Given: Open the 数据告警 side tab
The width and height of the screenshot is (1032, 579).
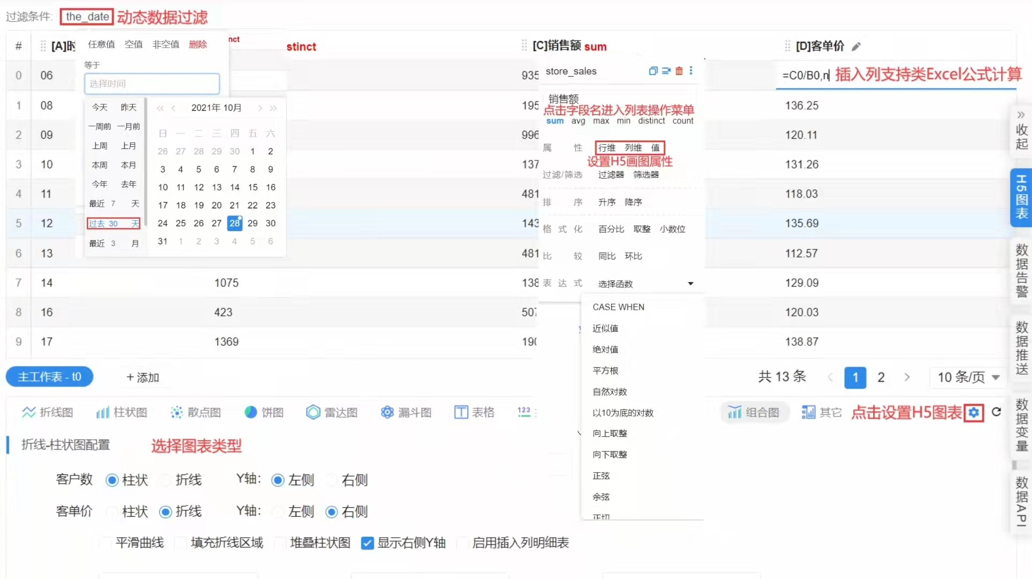Looking at the screenshot, I should (x=1021, y=270).
